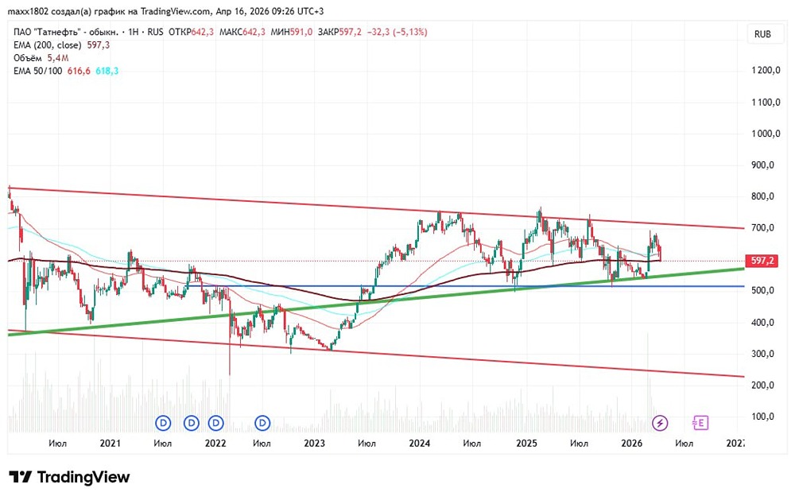Click the first dividend D marker near mid-2021
This screenshot has width=795, height=500.
pos(163,422)
